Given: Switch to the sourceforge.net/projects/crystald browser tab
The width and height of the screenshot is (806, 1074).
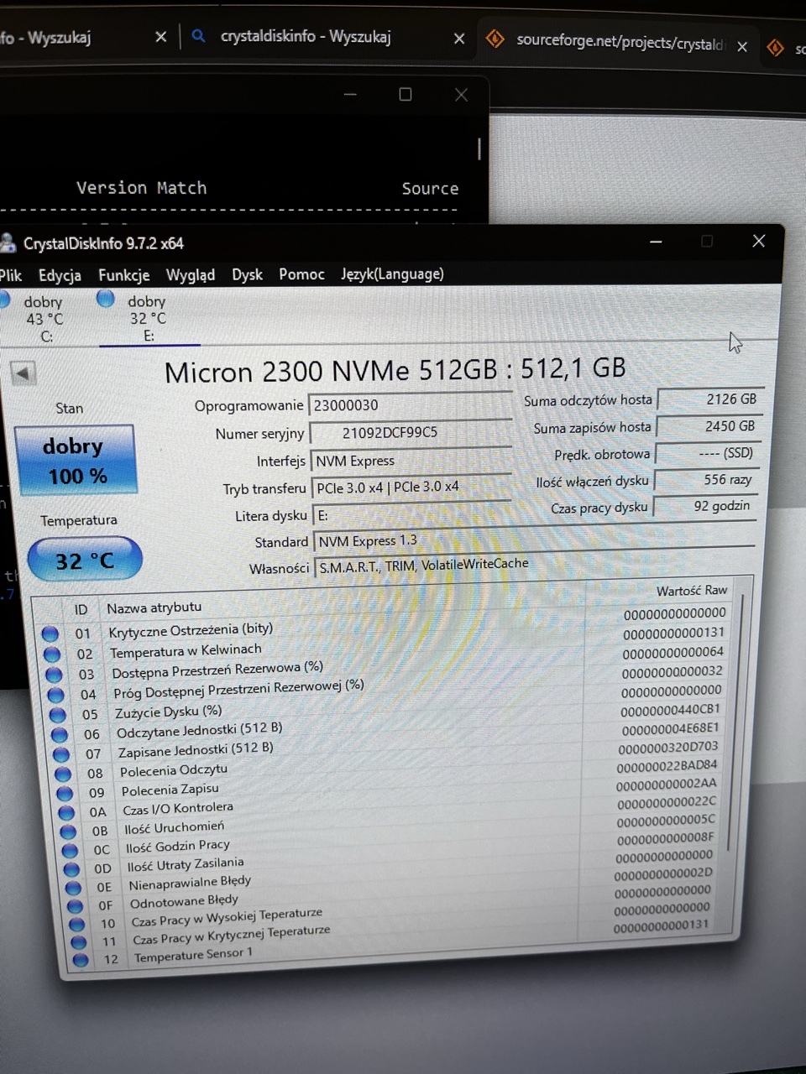Looking at the screenshot, I should tap(619, 41).
